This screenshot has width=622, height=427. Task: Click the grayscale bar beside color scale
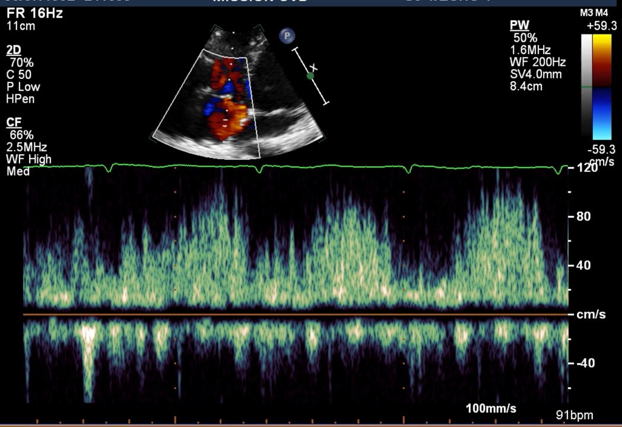point(586,87)
